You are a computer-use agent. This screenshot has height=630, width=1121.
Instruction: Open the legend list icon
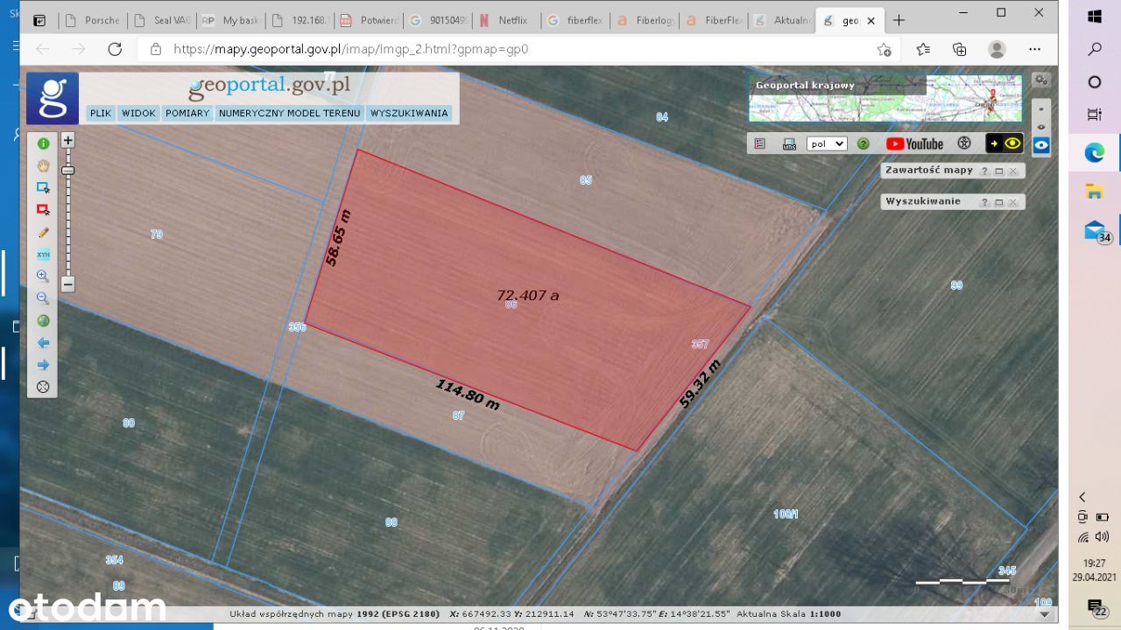[x=760, y=143]
